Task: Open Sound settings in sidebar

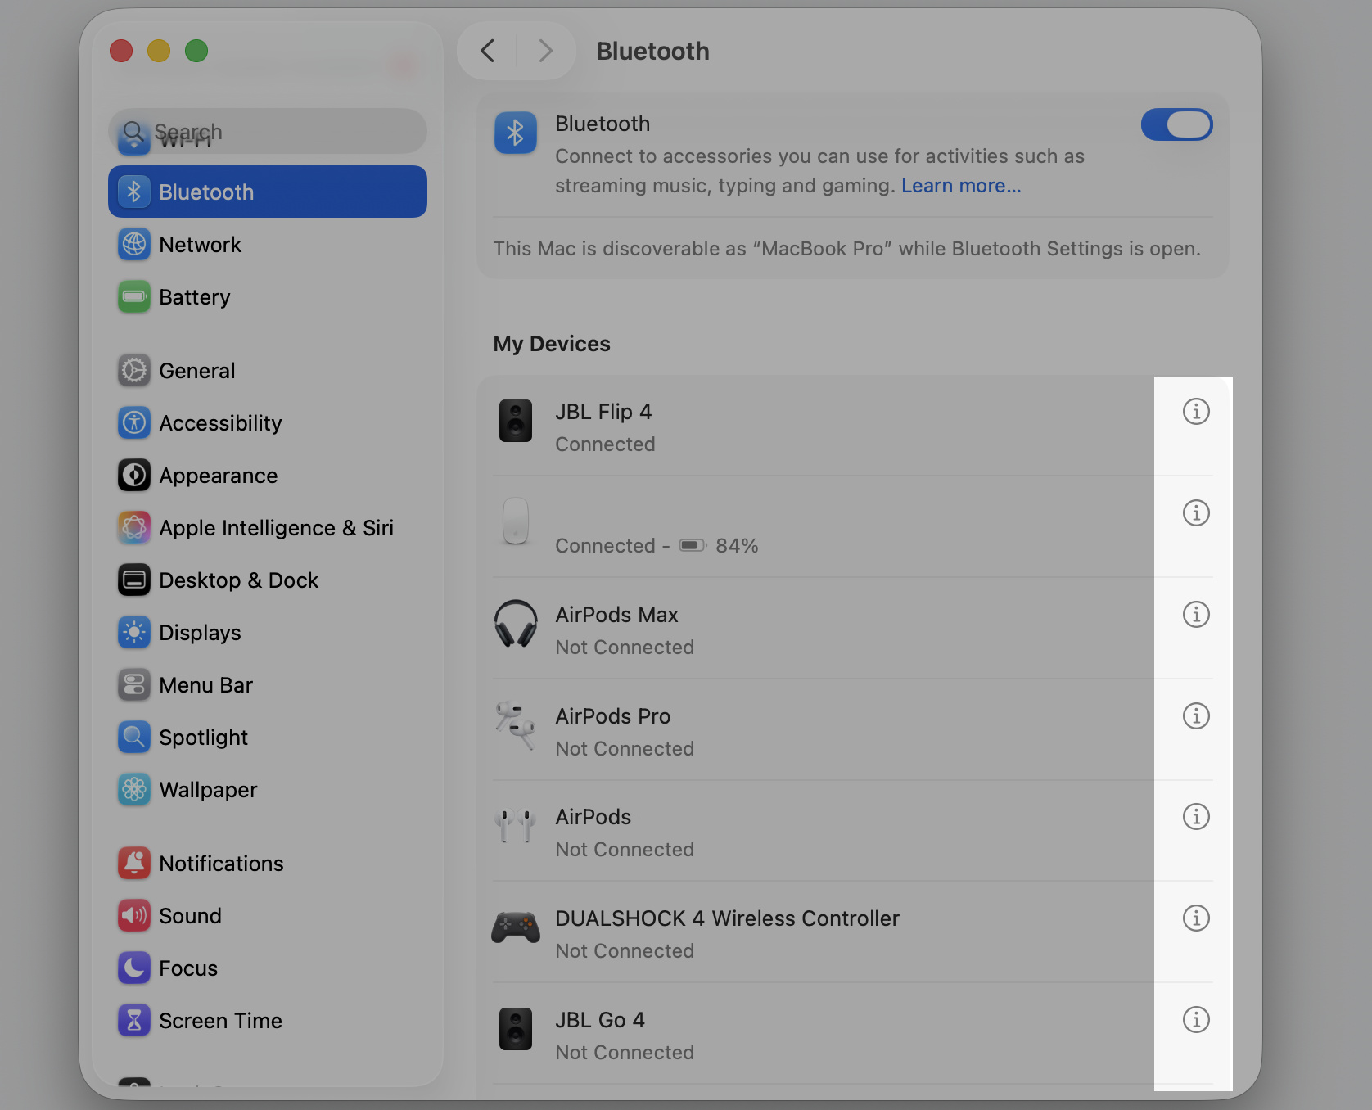Action: [268, 915]
